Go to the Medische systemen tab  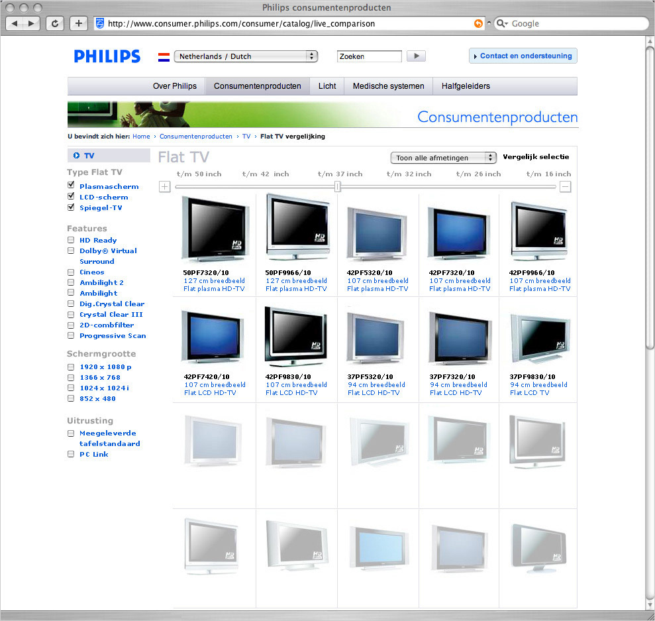389,86
